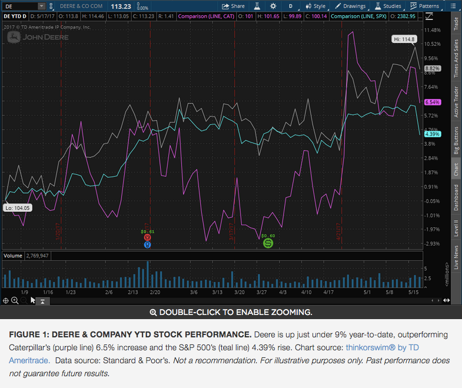Click the blue lightbulb event icon
This screenshot has width=462, height=388.
coord(147,245)
